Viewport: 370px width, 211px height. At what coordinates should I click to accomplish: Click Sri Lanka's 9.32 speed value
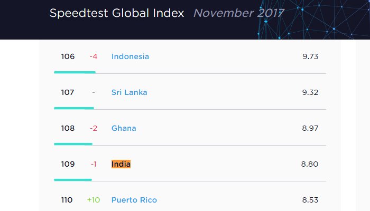(x=310, y=92)
